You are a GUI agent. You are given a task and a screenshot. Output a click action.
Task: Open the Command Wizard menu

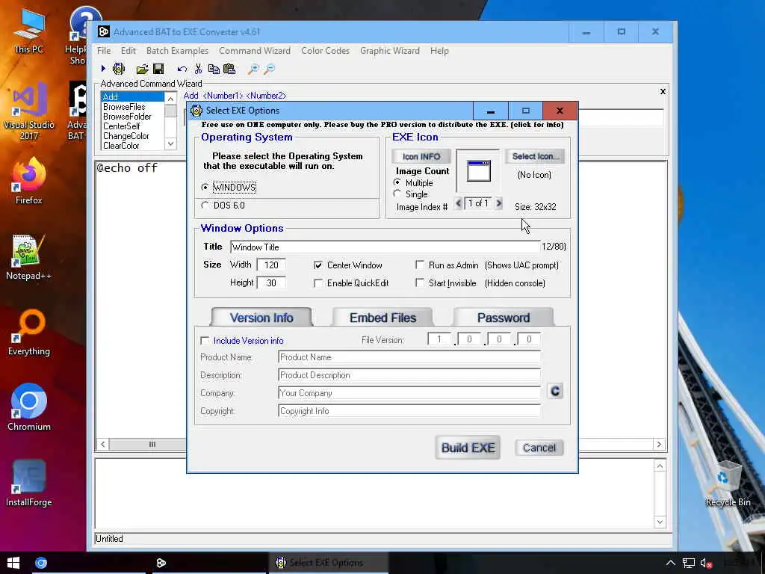coord(255,51)
